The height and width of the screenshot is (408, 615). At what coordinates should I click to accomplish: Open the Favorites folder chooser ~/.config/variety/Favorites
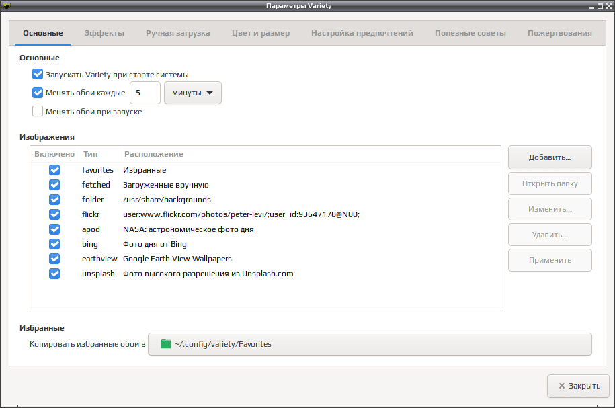coord(370,344)
